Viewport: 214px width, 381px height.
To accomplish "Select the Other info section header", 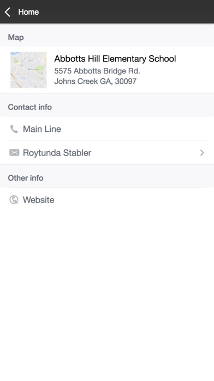I will coord(26,178).
